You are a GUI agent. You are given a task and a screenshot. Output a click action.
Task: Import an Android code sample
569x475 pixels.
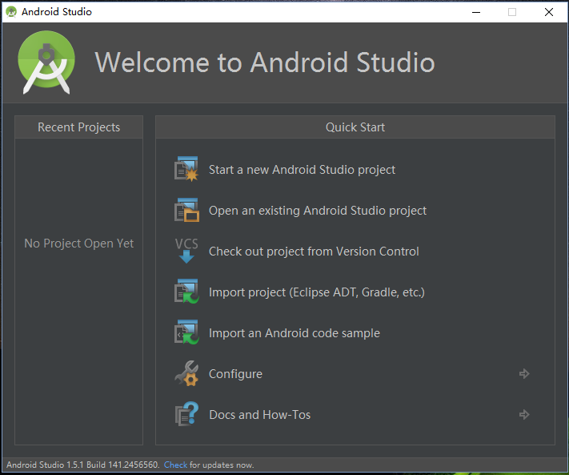click(295, 333)
